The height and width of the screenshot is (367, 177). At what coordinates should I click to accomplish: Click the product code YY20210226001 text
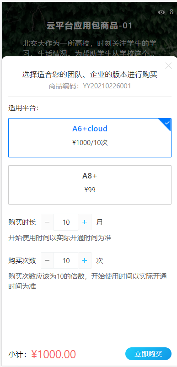point(107,86)
